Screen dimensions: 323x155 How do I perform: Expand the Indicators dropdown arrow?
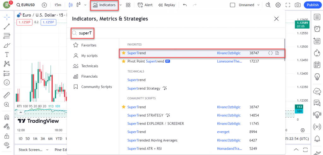coord(120,5)
